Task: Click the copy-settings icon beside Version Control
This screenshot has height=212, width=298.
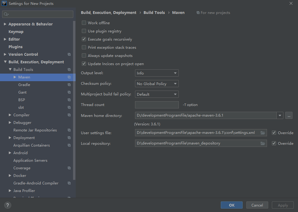Action: [x=69, y=54]
